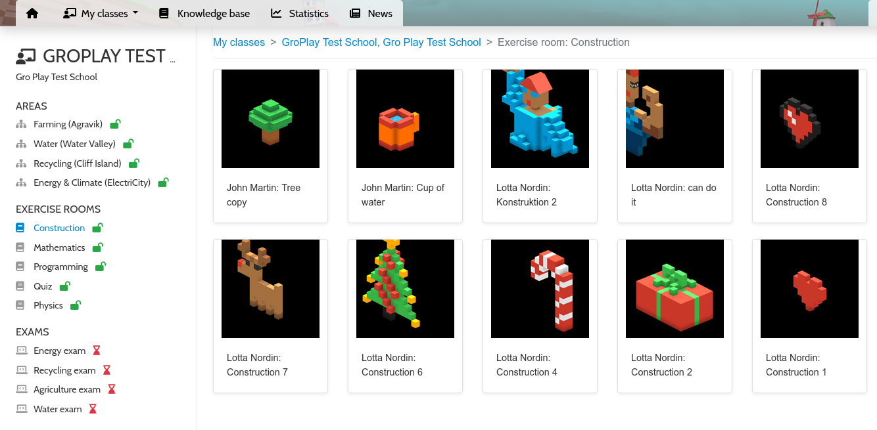Viewport: 877px width, 430px height.
Task: Click the hourglass beside Energy exam
Action: (96, 351)
